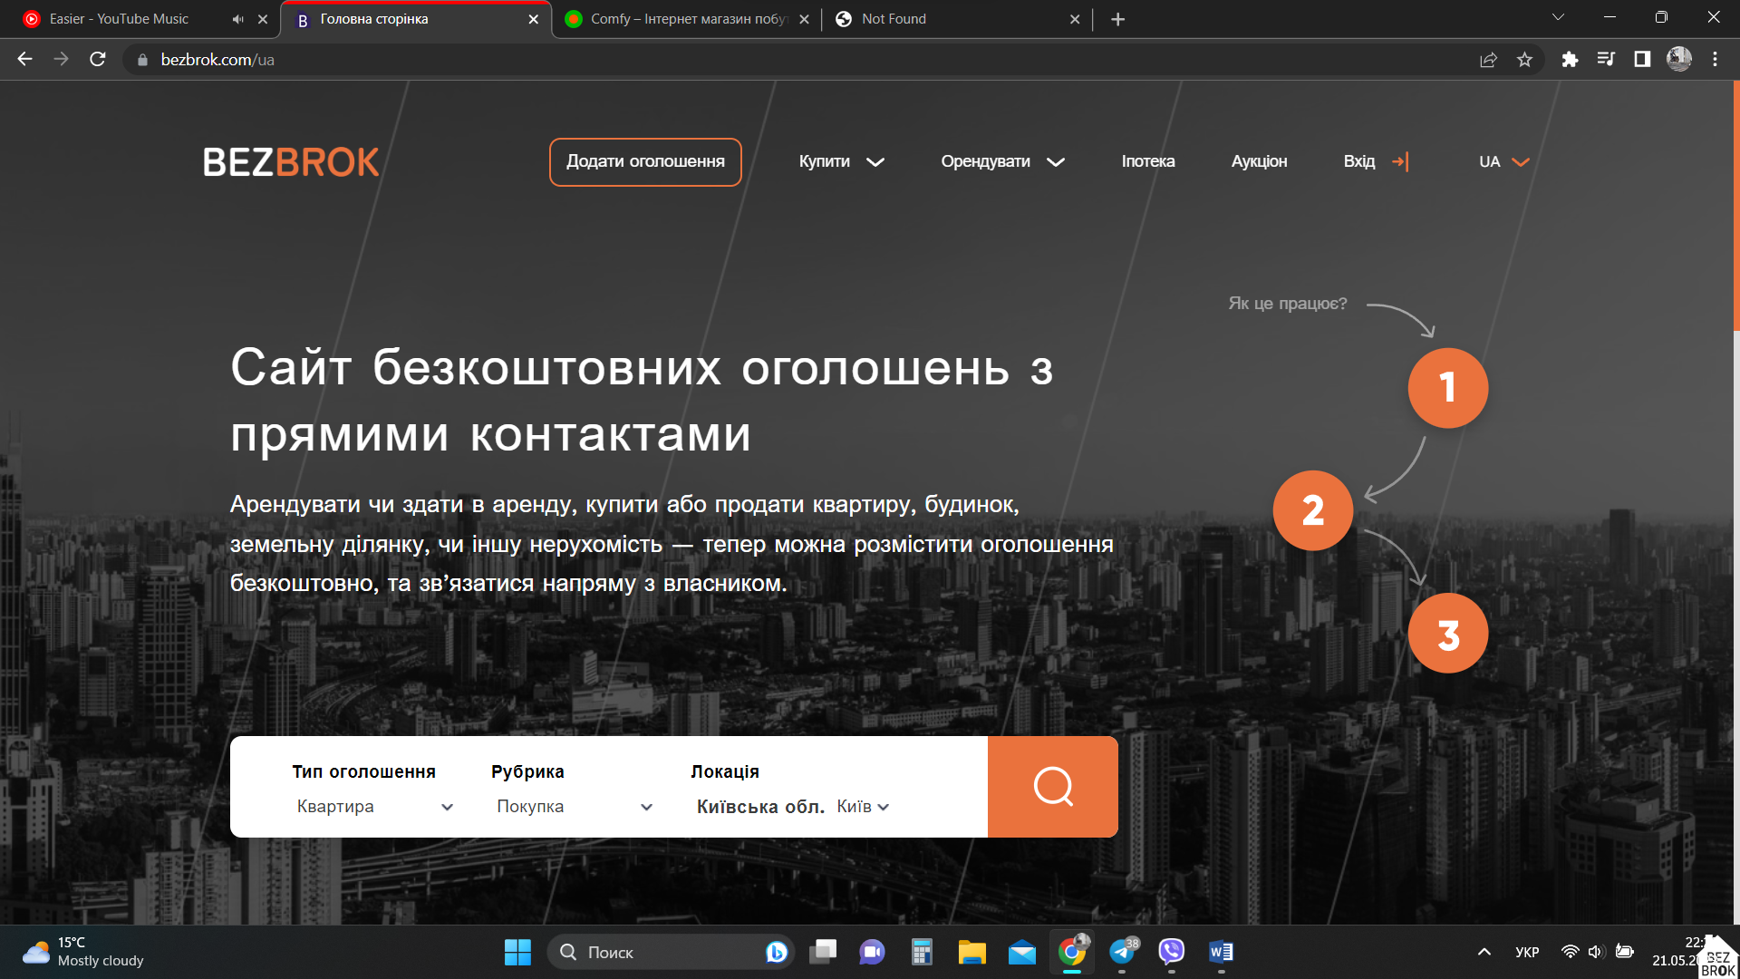This screenshot has height=979, width=1740.
Task: Go back to previous page
Action: (24, 59)
